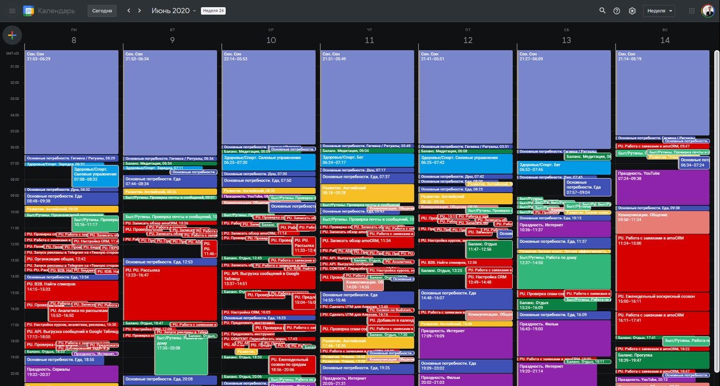720x386 pixels.
Task: Go to previous week arrow
Action: (x=129, y=11)
